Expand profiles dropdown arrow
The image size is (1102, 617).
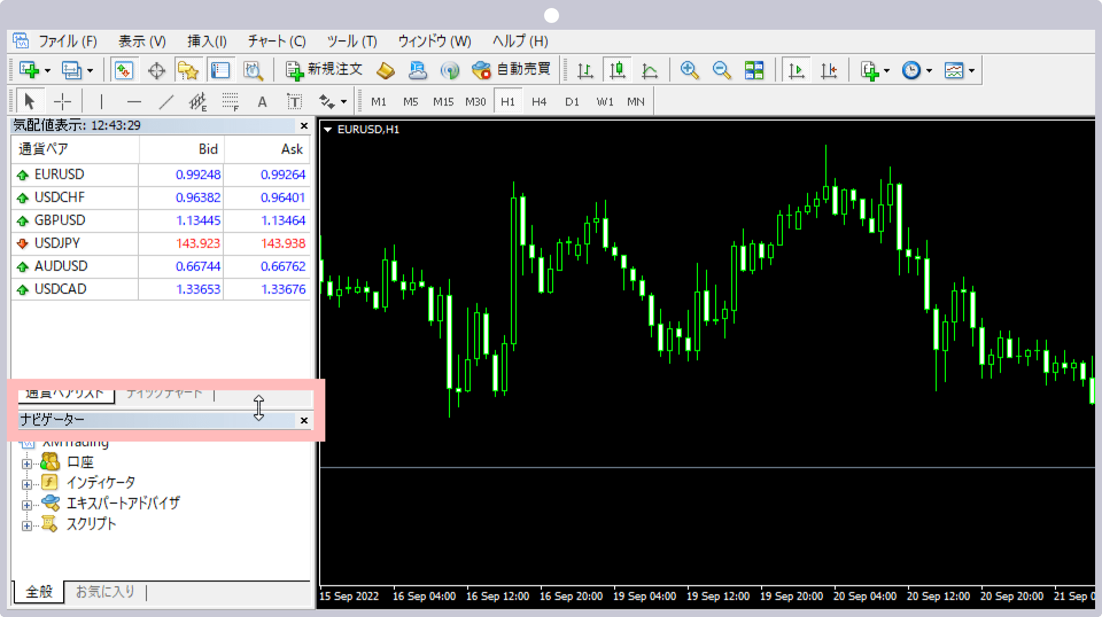[x=90, y=71]
